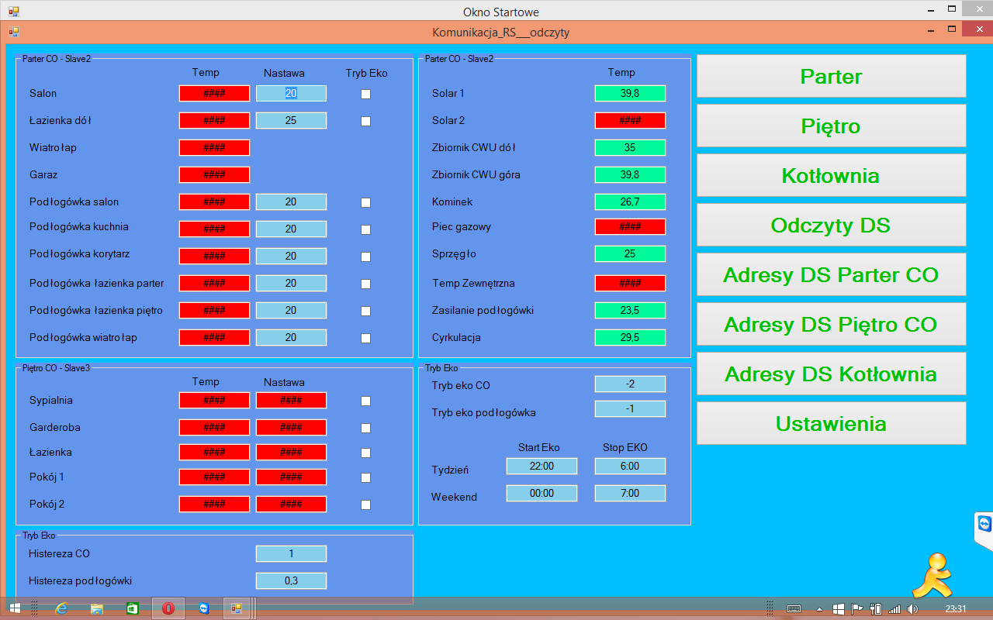Edit the Sypialnia Nastawa field
This screenshot has height=620, width=993.
click(291, 400)
